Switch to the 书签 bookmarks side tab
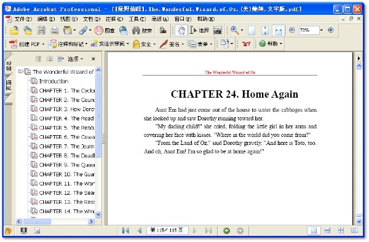The height and width of the screenshot is (242, 369). pos(9,66)
